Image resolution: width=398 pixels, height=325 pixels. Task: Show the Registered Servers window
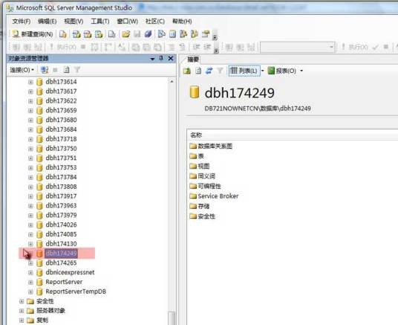tap(161, 33)
